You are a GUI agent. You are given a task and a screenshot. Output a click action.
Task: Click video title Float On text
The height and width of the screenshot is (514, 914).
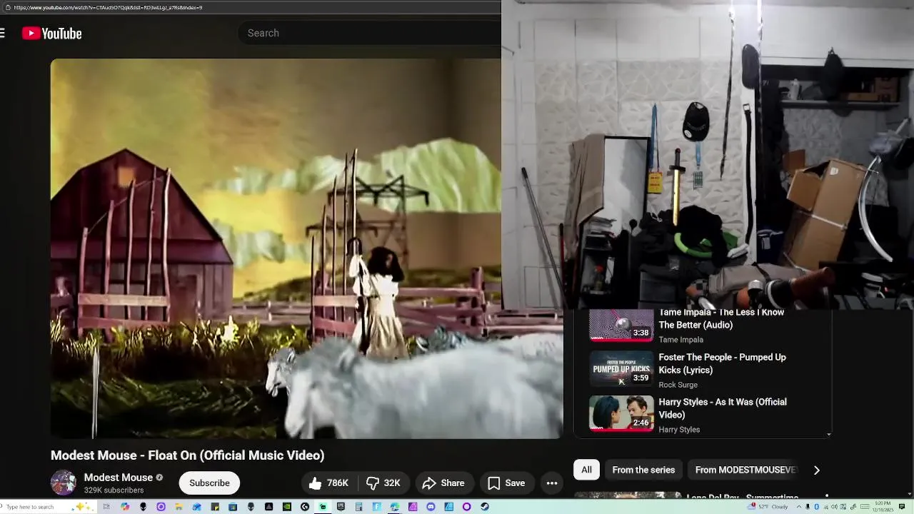pyautogui.click(x=187, y=455)
